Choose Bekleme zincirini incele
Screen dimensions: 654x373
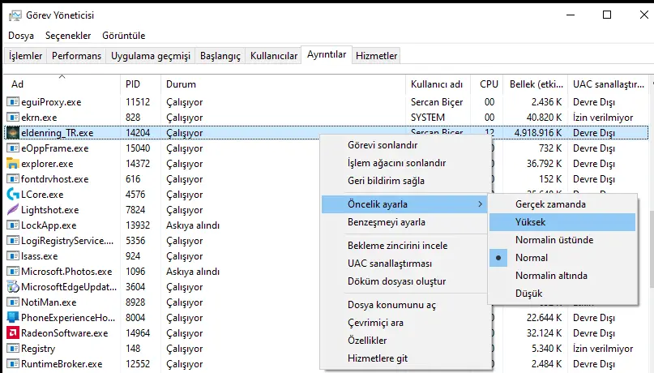[404, 246]
